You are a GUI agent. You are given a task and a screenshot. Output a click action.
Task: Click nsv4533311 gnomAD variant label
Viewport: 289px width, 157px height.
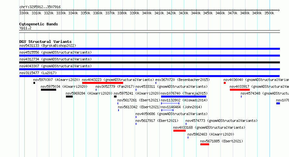coord(171,86)
